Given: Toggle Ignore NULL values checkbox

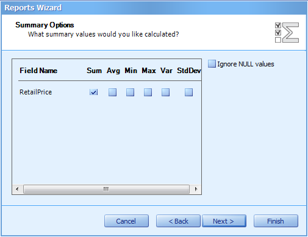Looking at the screenshot, I should [x=212, y=64].
